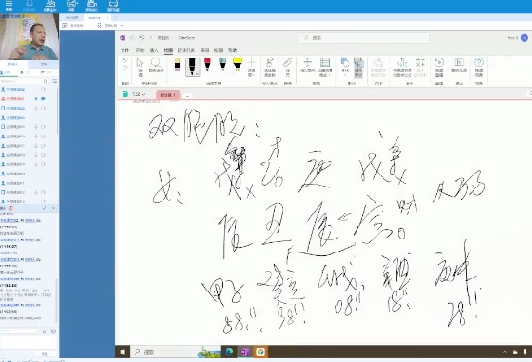
Task: Collapse the chat panel with chevron
Action: 53,208
